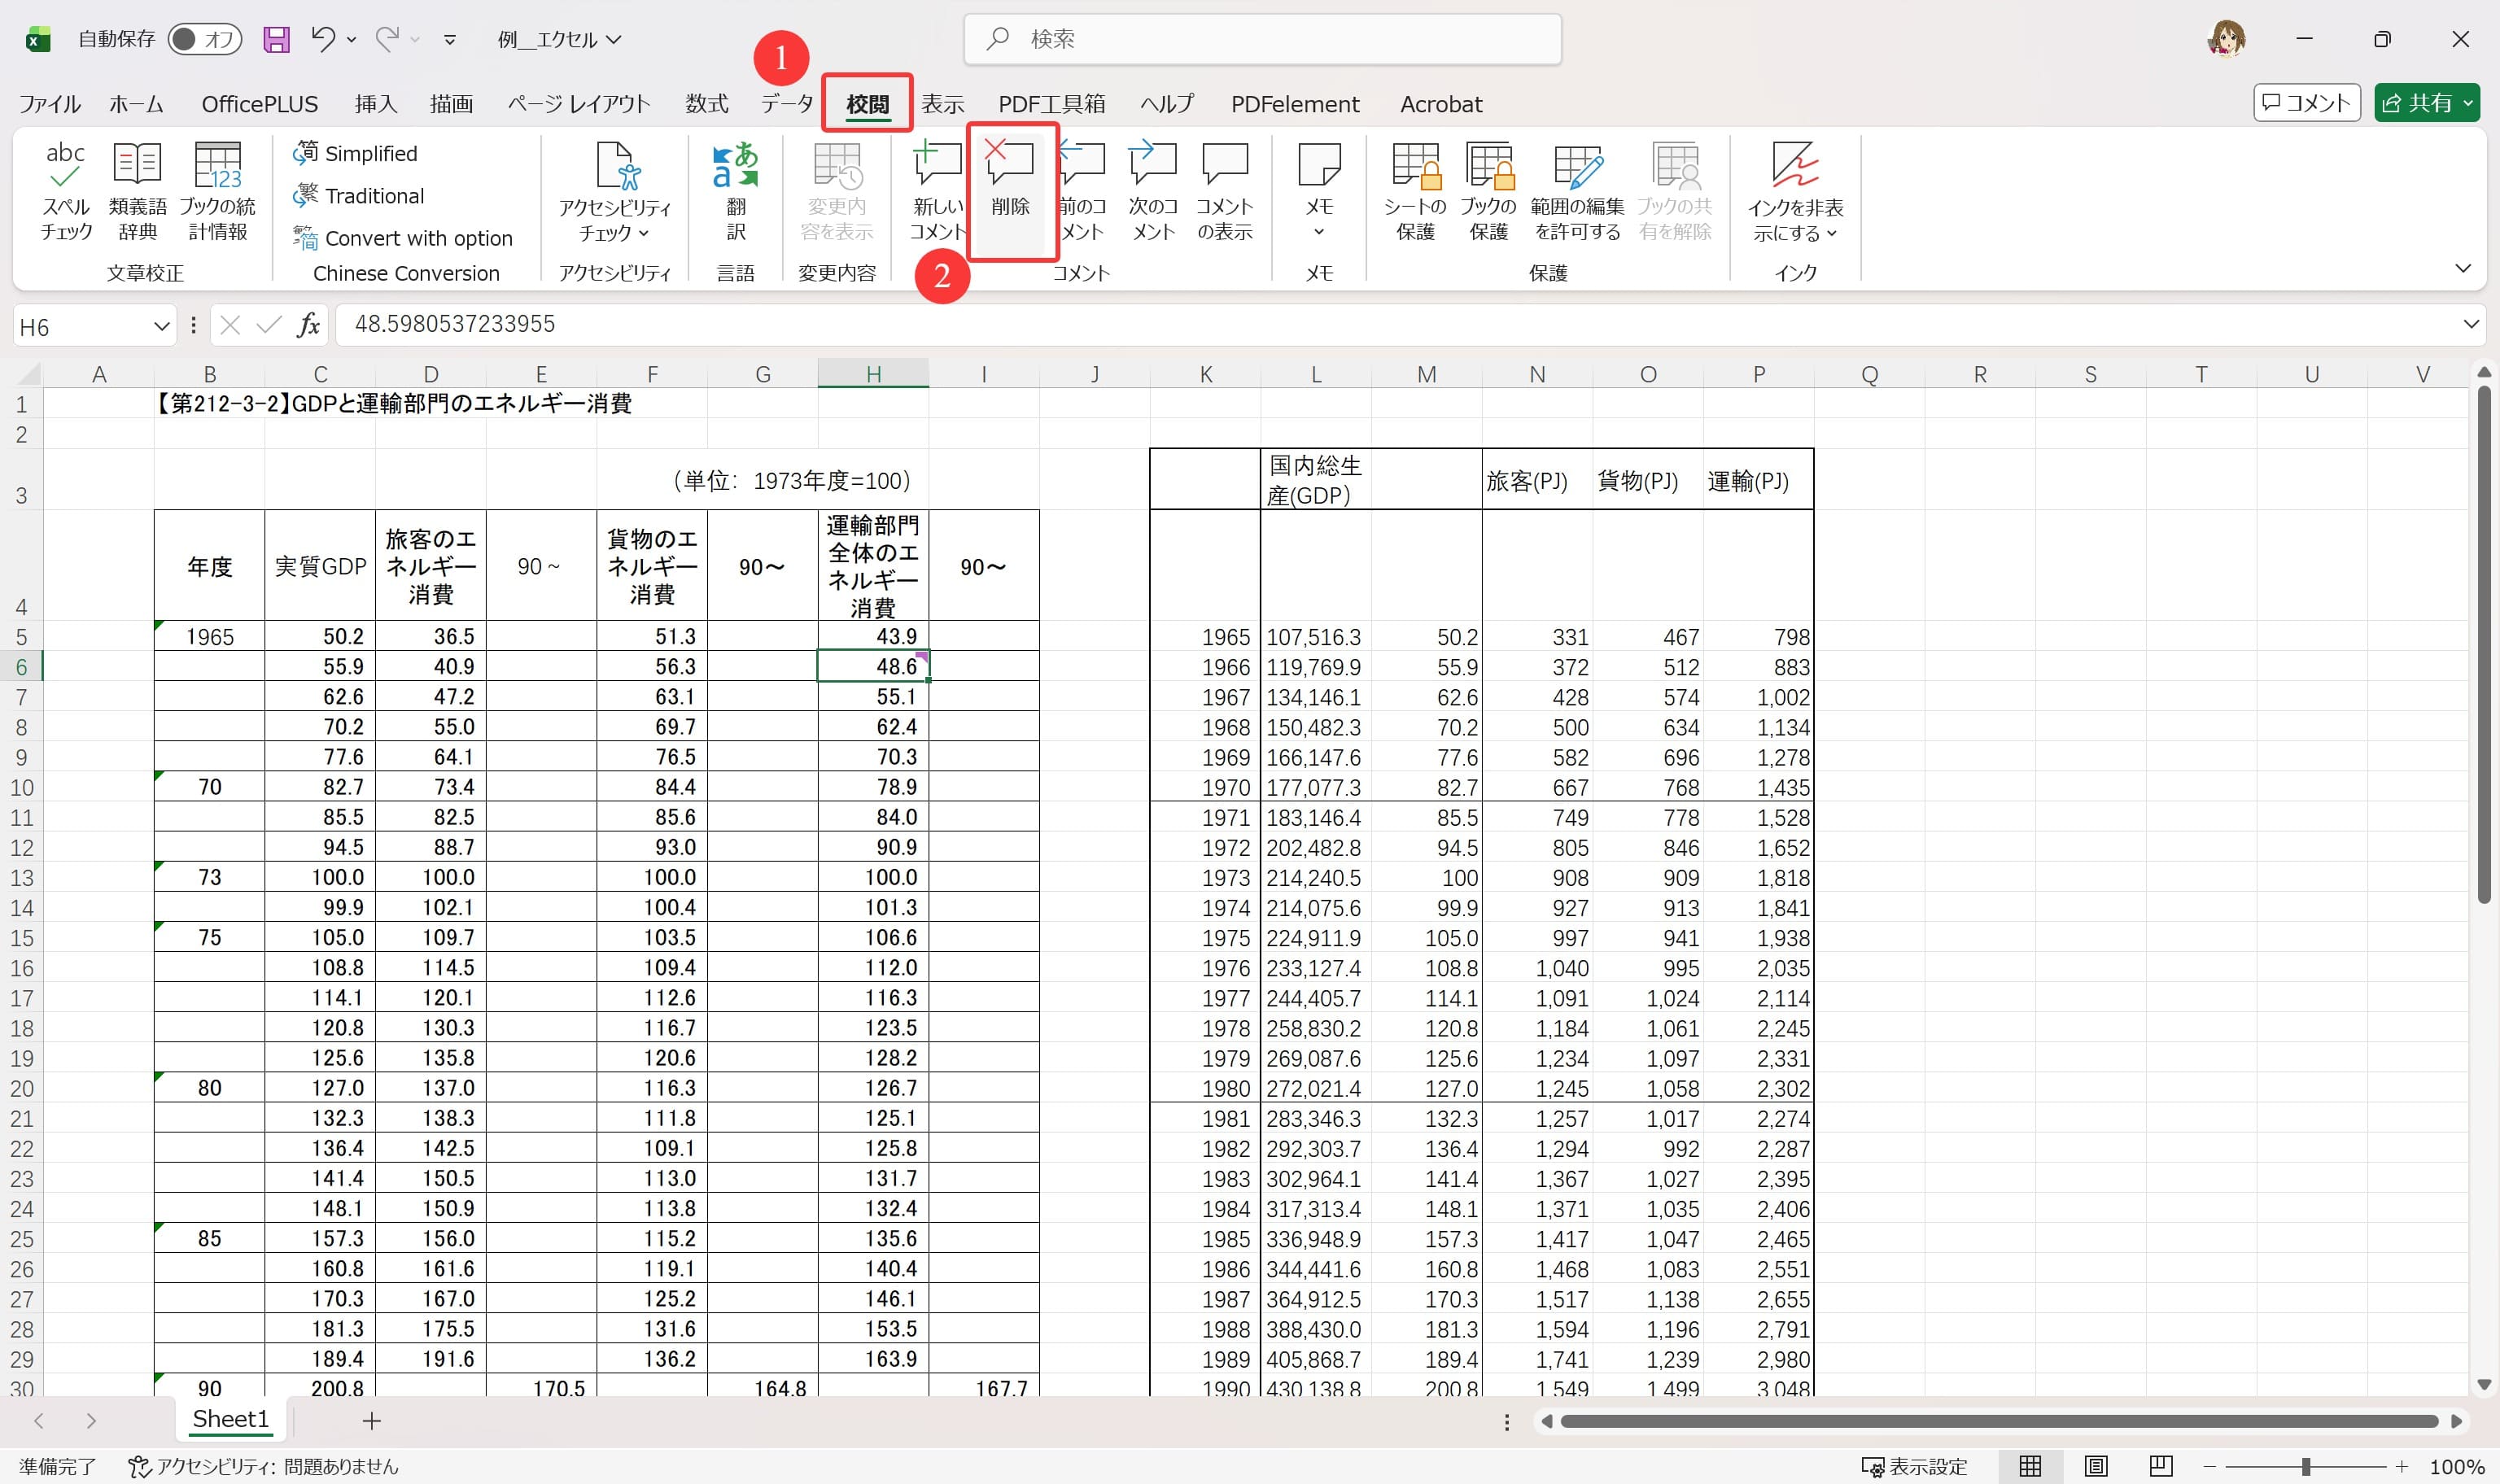Jump to next comment with 次のコメント

pos(1152,190)
